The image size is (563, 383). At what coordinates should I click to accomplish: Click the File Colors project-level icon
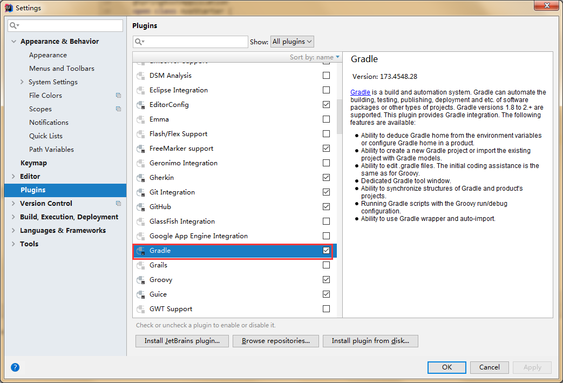(x=119, y=96)
